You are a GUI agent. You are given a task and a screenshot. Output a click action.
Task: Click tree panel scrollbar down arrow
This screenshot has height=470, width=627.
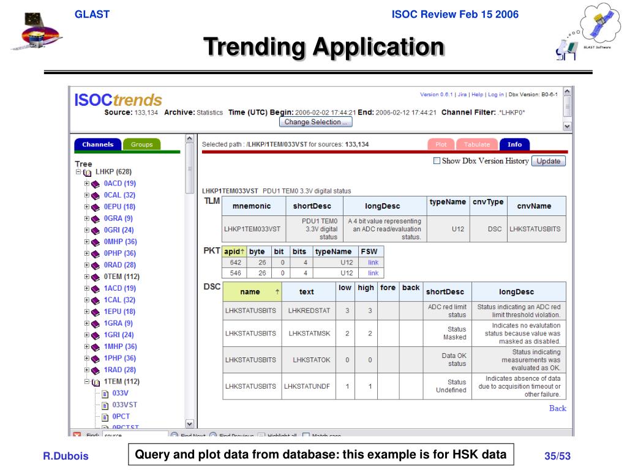(x=190, y=423)
